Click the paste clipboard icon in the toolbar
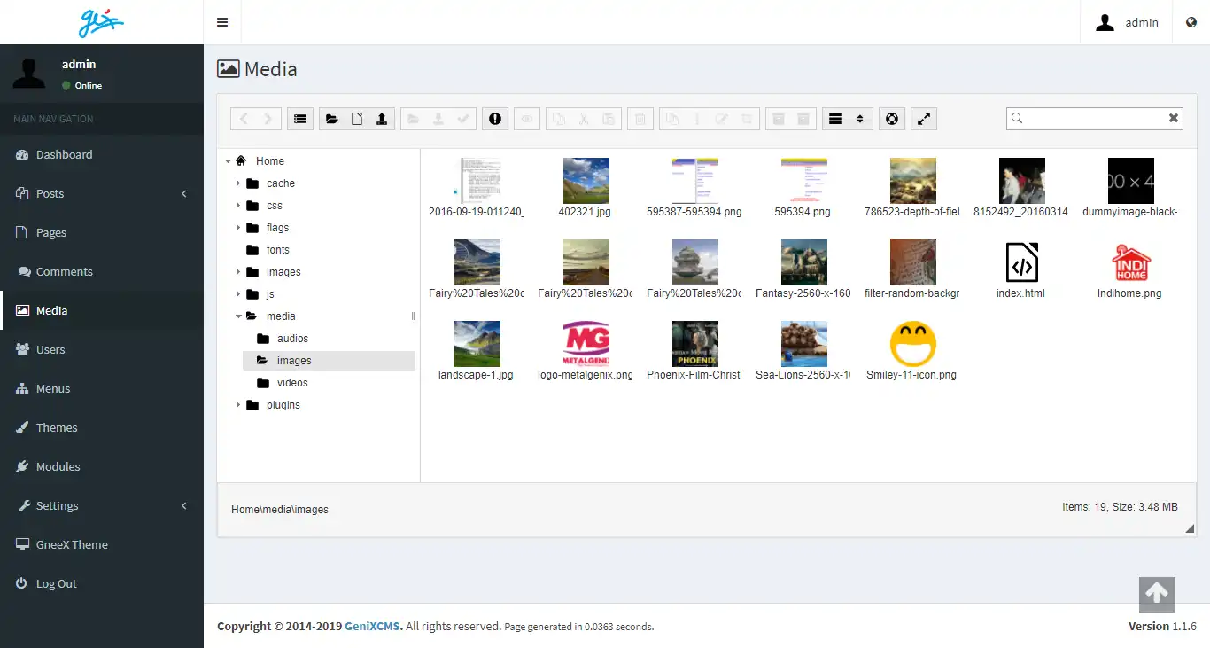Image resolution: width=1210 pixels, height=648 pixels. point(609,119)
